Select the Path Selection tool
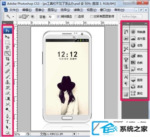Viewport: 150px width, 137px height. pyautogui.click(x=7, y=127)
